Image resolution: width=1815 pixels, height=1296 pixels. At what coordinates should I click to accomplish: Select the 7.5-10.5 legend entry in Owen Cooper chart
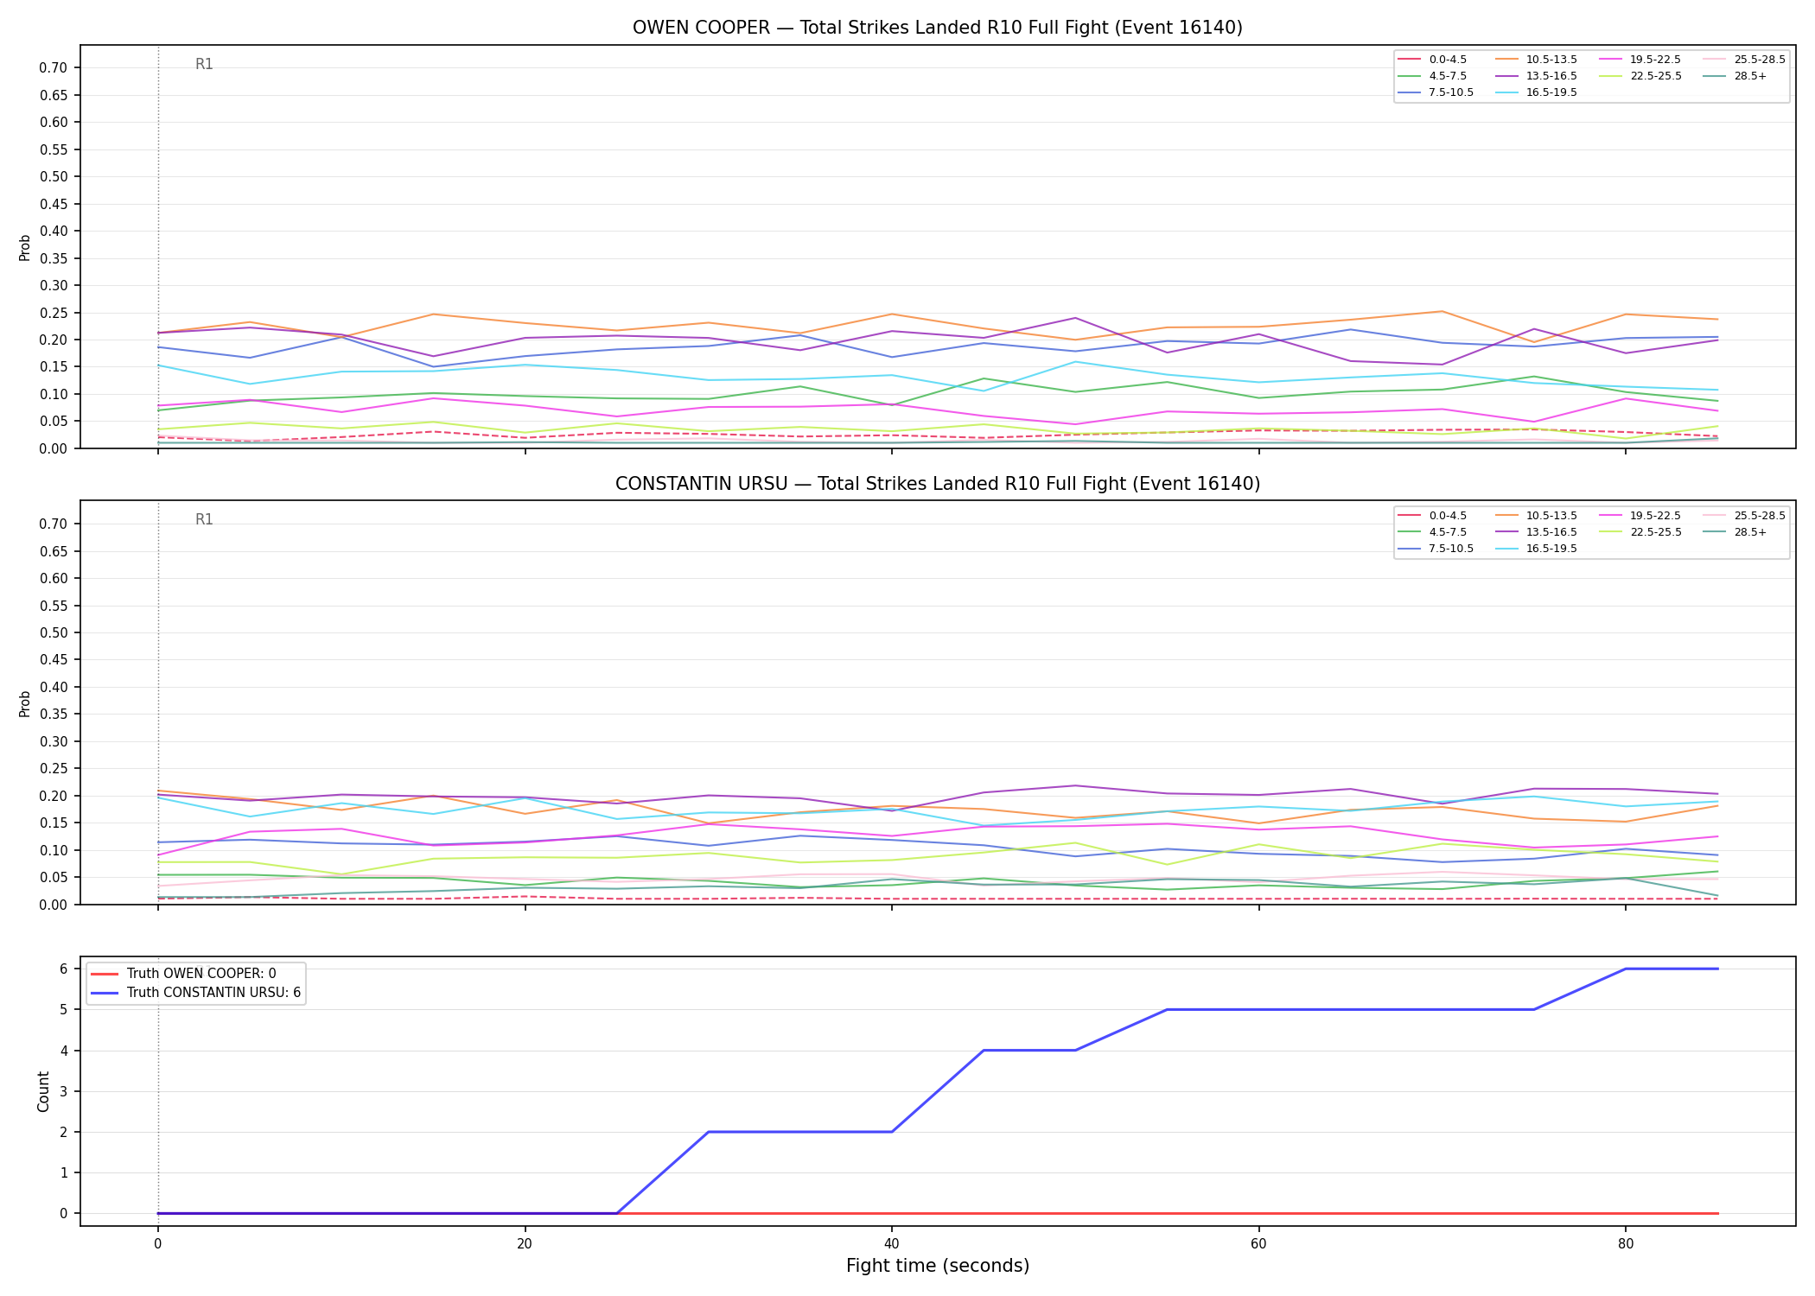coord(1436,92)
